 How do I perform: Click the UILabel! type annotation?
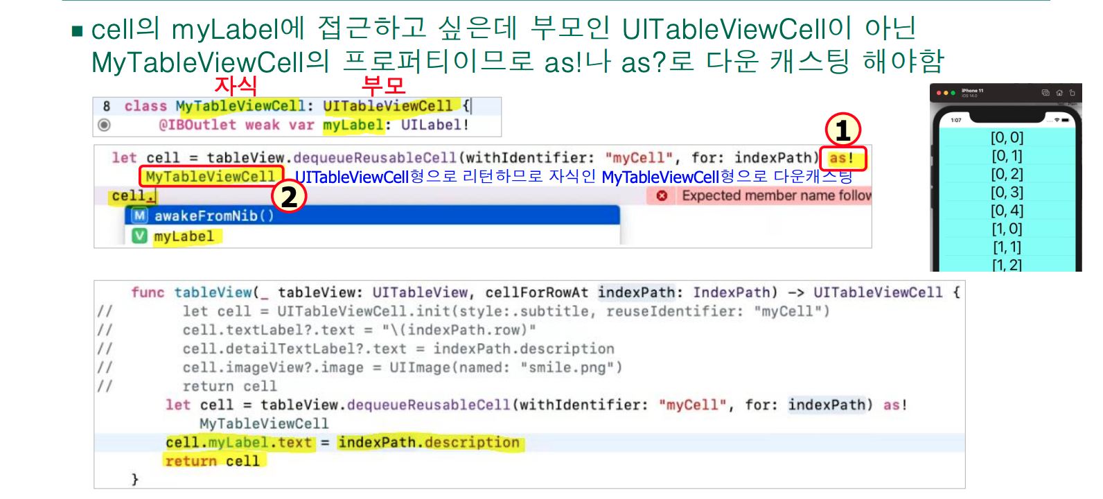[x=435, y=125]
